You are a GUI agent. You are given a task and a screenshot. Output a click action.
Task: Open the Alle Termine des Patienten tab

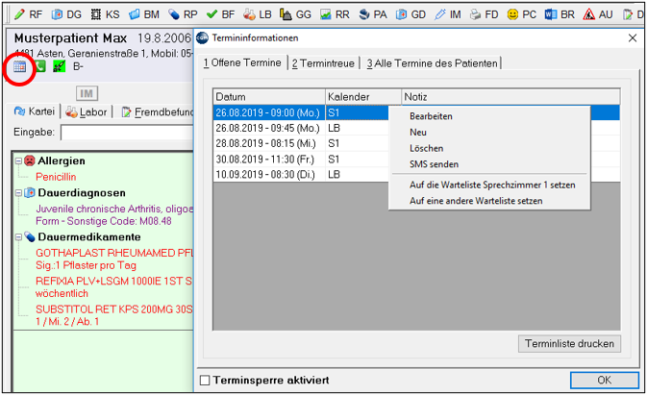(x=432, y=63)
